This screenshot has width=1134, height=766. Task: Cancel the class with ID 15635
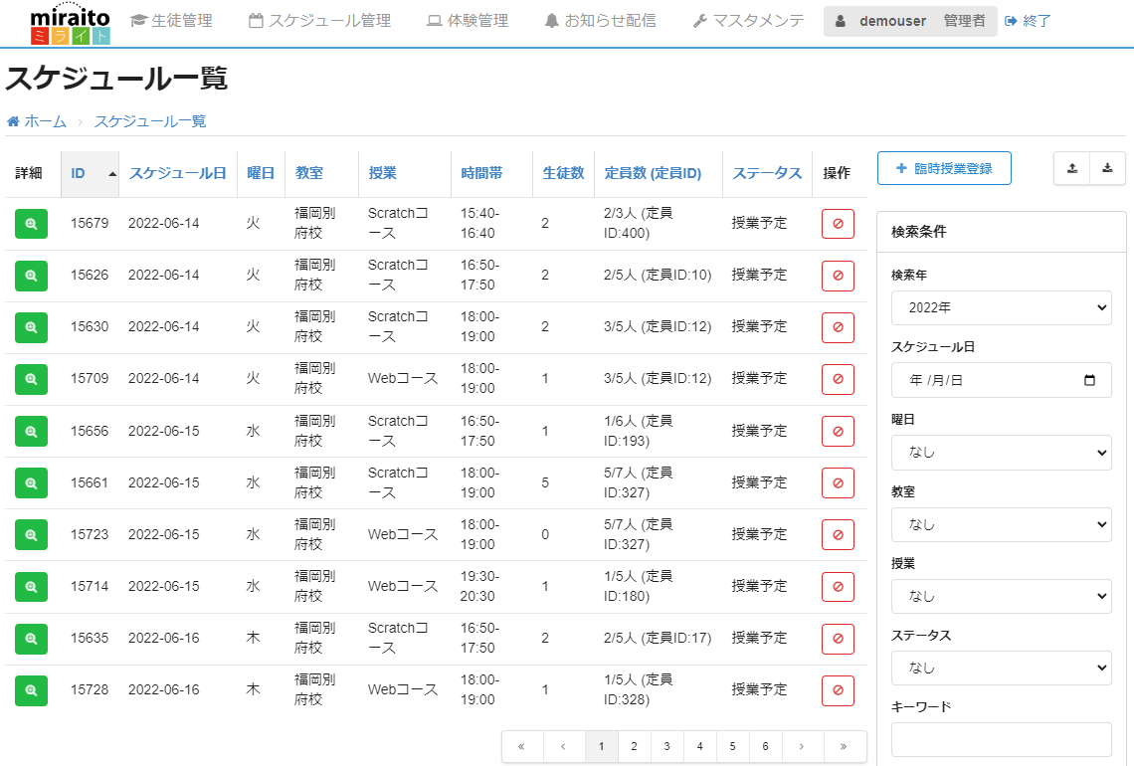(x=838, y=639)
